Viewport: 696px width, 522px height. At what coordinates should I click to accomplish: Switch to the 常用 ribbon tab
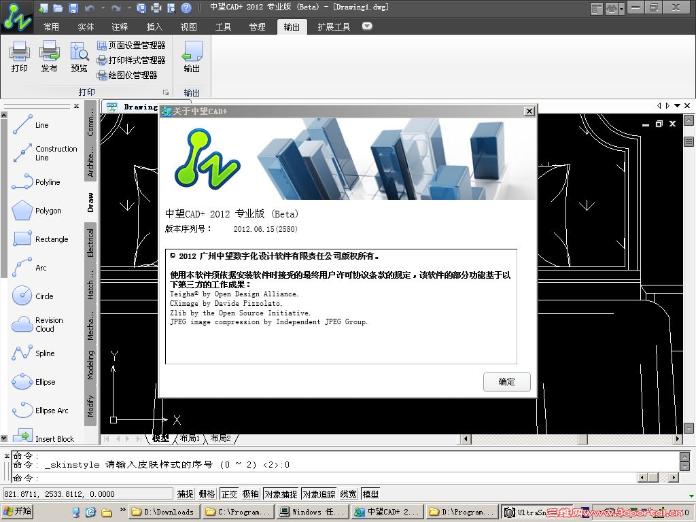(x=51, y=27)
